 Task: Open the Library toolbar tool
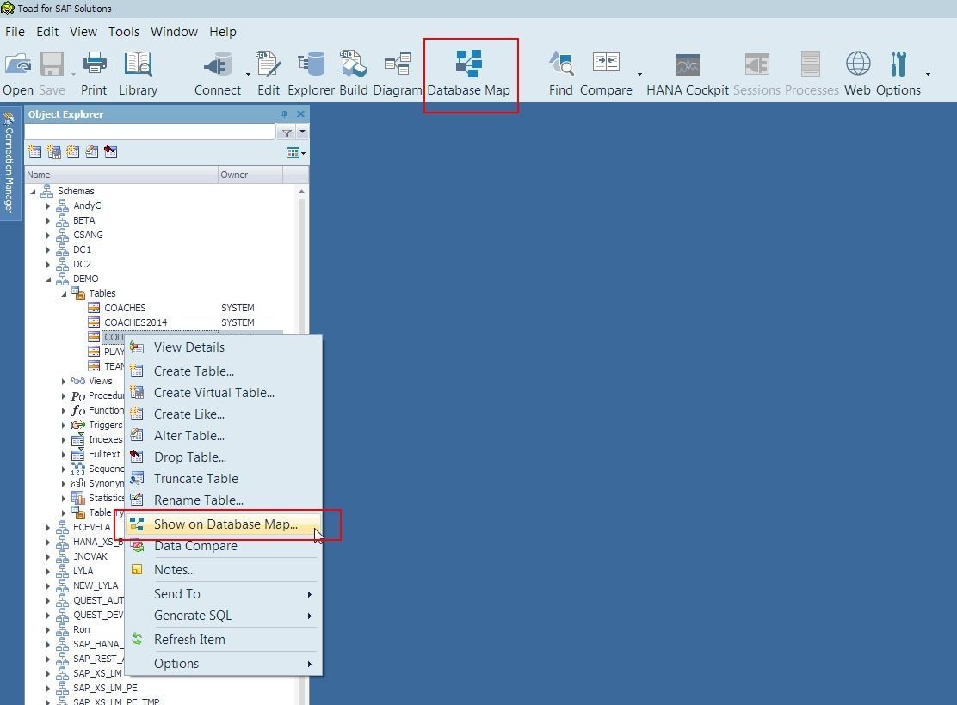(138, 73)
